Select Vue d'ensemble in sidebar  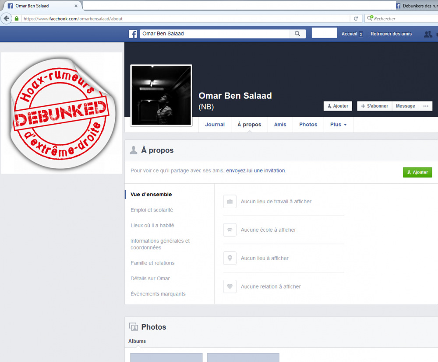click(151, 195)
